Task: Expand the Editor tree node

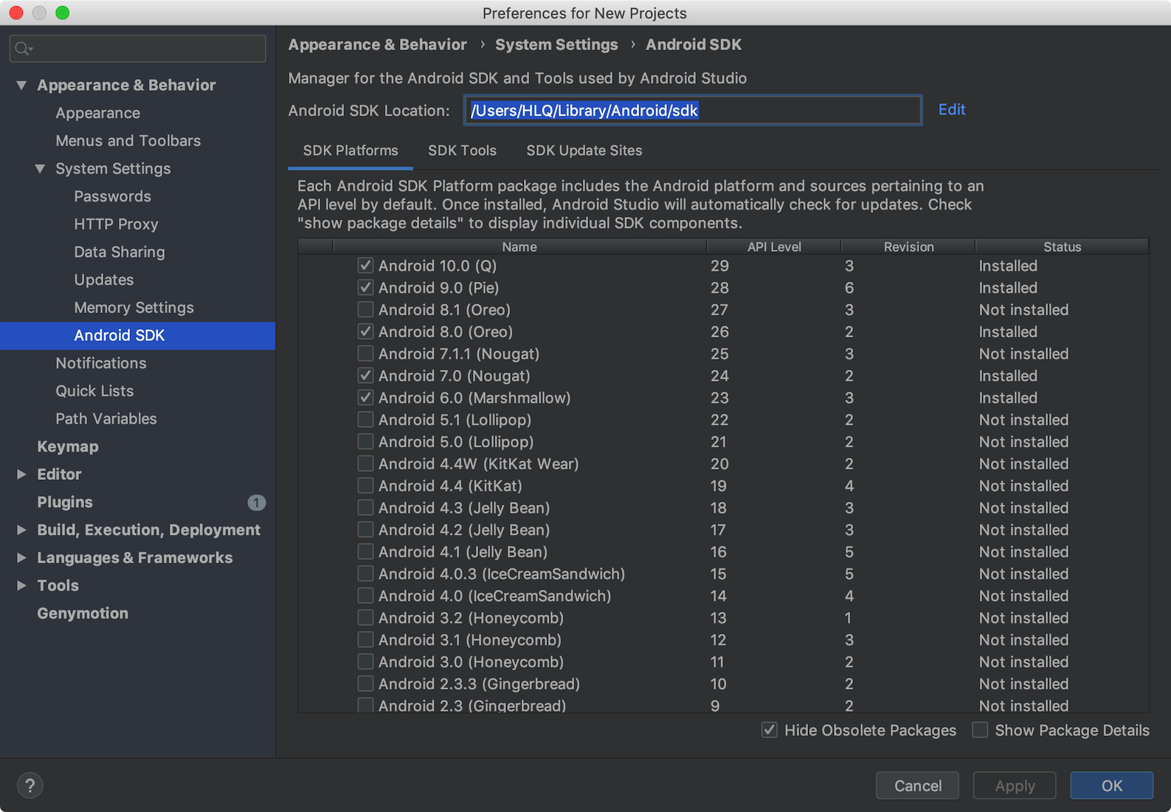Action: click(x=21, y=475)
